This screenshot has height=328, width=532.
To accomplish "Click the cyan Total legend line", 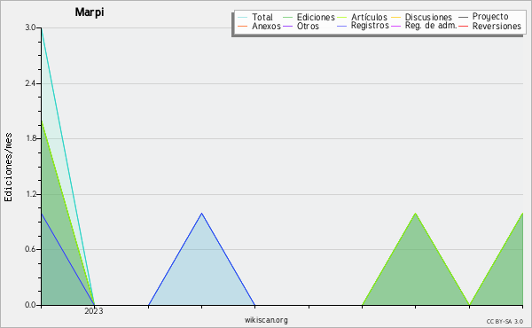I will click(x=243, y=18).
